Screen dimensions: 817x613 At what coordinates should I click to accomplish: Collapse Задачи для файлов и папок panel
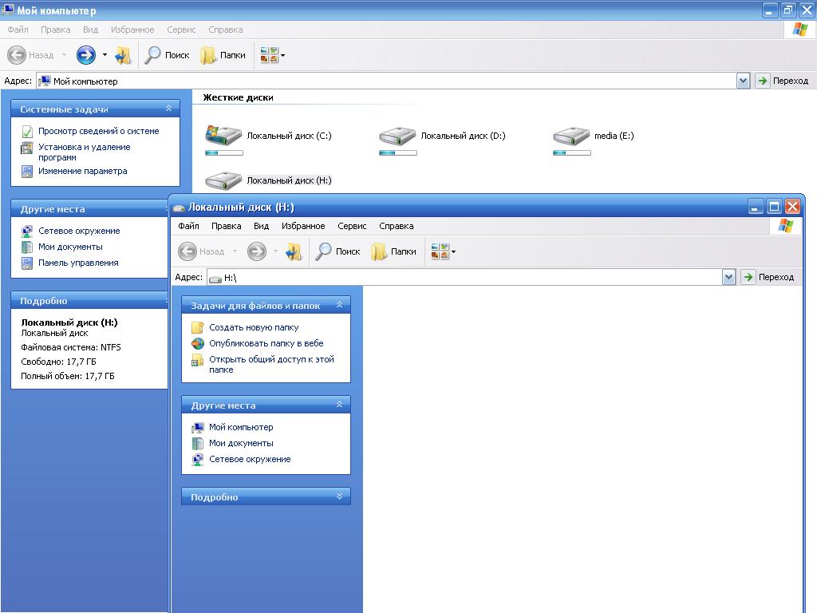click(339, 305)
